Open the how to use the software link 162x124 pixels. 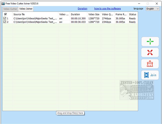tap(107, 8)
